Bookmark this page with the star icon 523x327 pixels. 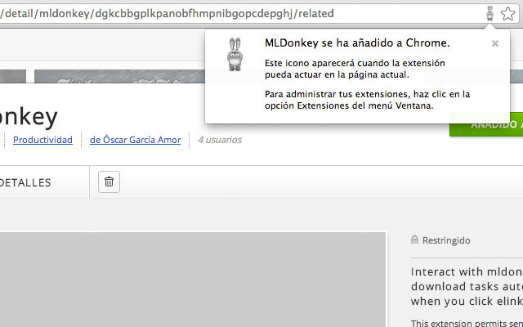[x=507, y=14]
